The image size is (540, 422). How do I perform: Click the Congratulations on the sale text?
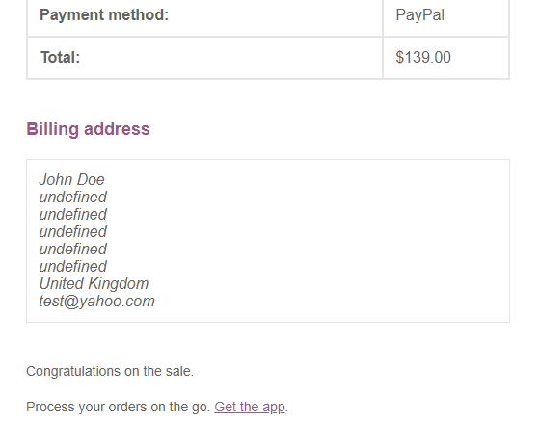[110, 371]
